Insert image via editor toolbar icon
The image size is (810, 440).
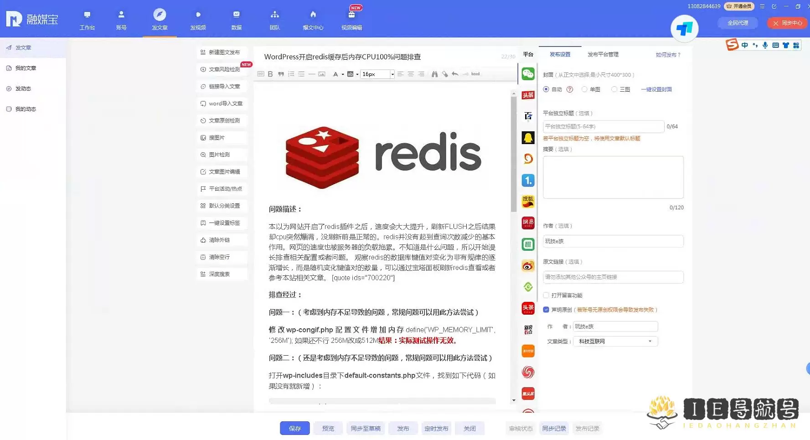click(322, 74)
